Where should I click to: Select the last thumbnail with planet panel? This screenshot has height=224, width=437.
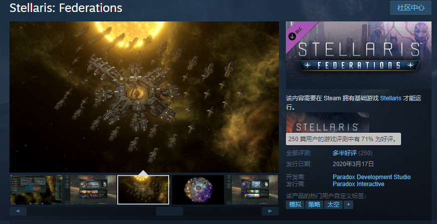[x=252, y=190]
